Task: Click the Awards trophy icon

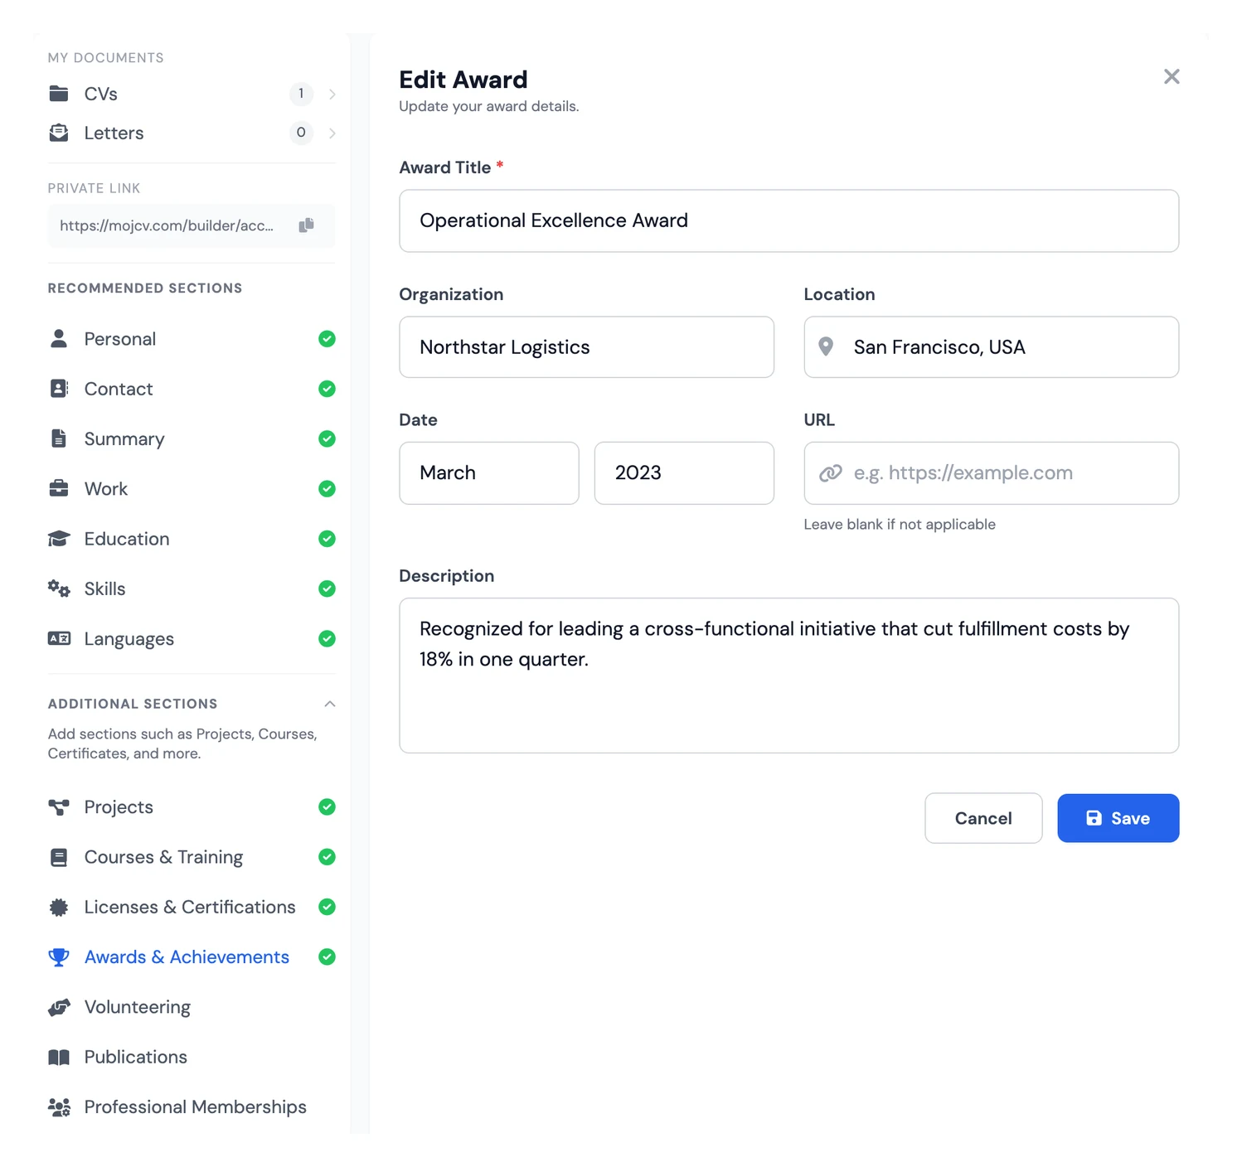Action: (59, 957)
